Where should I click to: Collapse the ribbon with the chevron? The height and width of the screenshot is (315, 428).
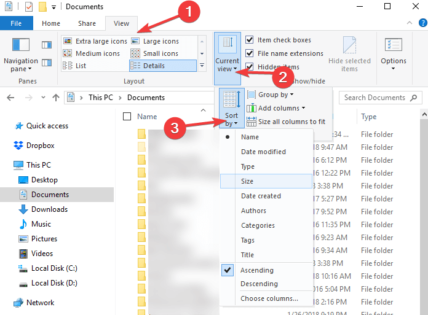click(409, 23)
